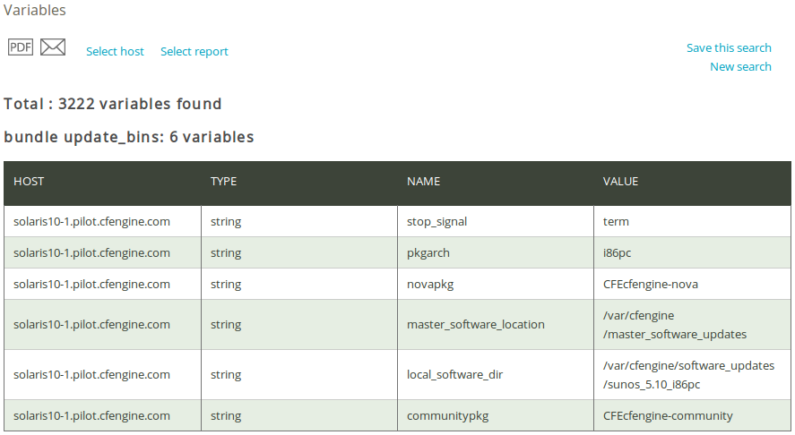Viewport: 795px width, 435px height.
Task: Select the master_software_location name cell
Action: [x=496, y=325]
